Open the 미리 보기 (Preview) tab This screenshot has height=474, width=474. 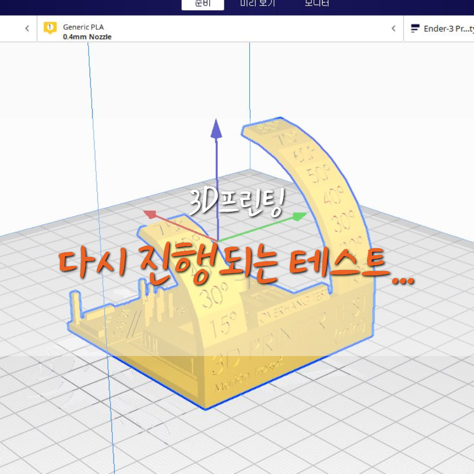[258, 4]
